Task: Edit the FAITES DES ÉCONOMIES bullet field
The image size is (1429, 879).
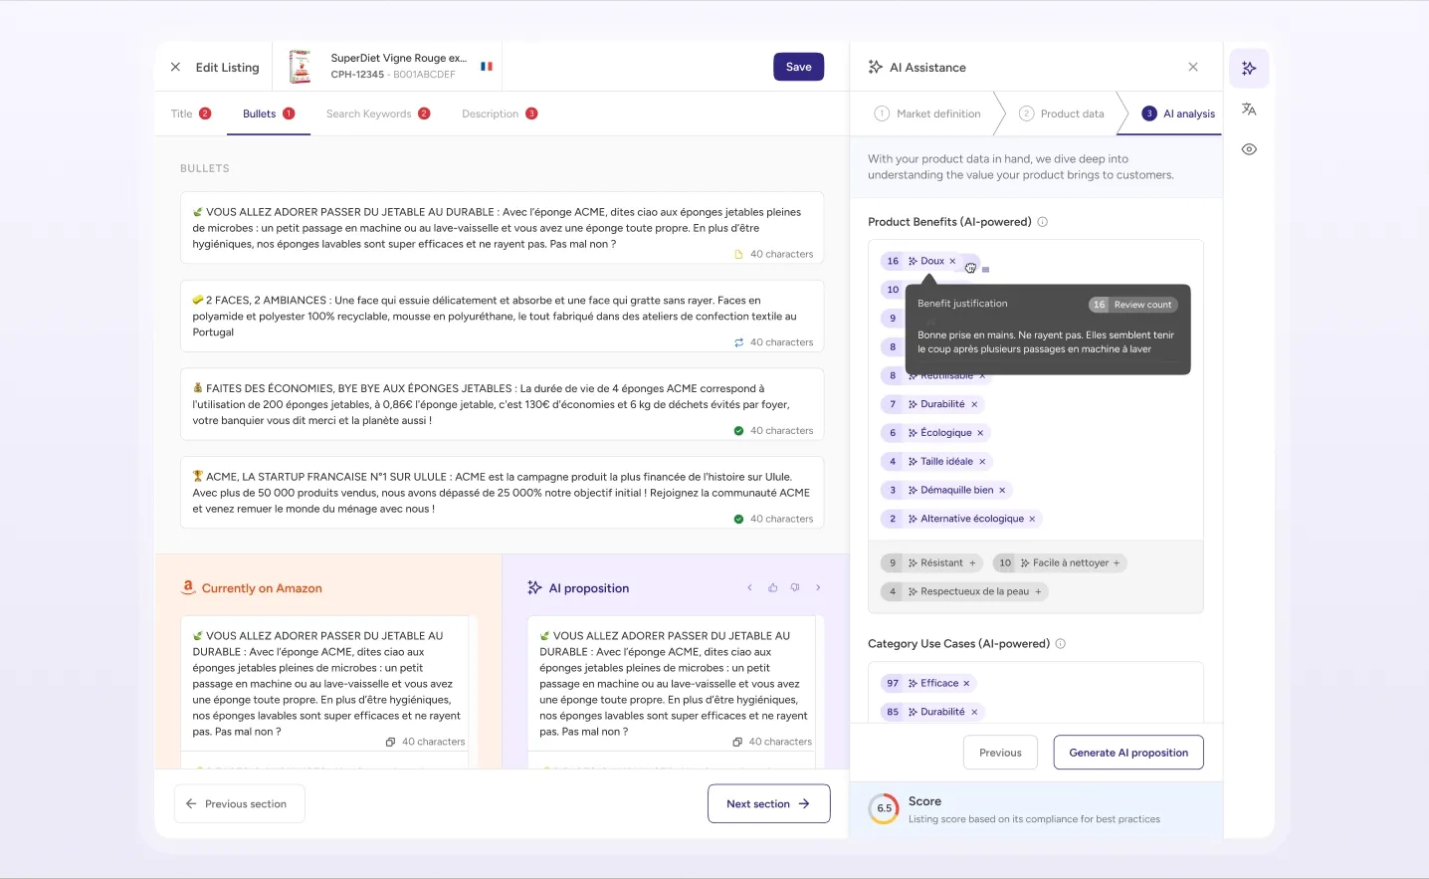Action: pyautogui.click(x=502, y=404)
